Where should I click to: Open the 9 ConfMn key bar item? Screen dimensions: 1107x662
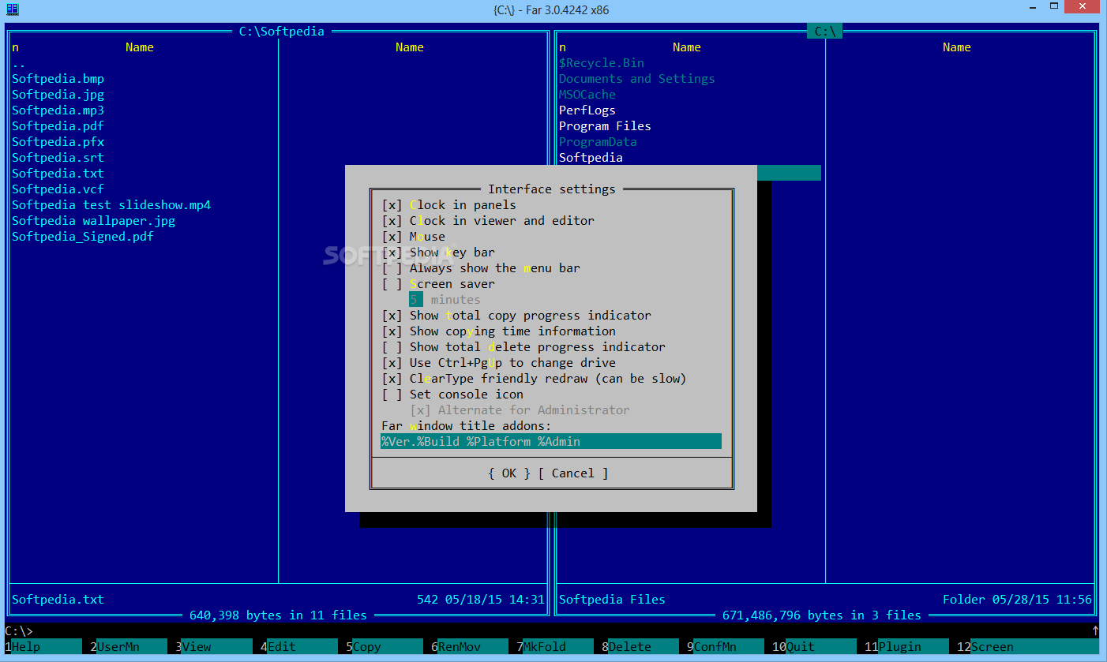725,647
